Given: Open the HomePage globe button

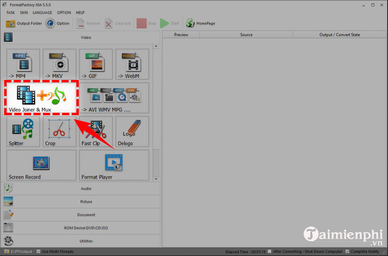Looking at the screenshot, I should pos(190,23).
